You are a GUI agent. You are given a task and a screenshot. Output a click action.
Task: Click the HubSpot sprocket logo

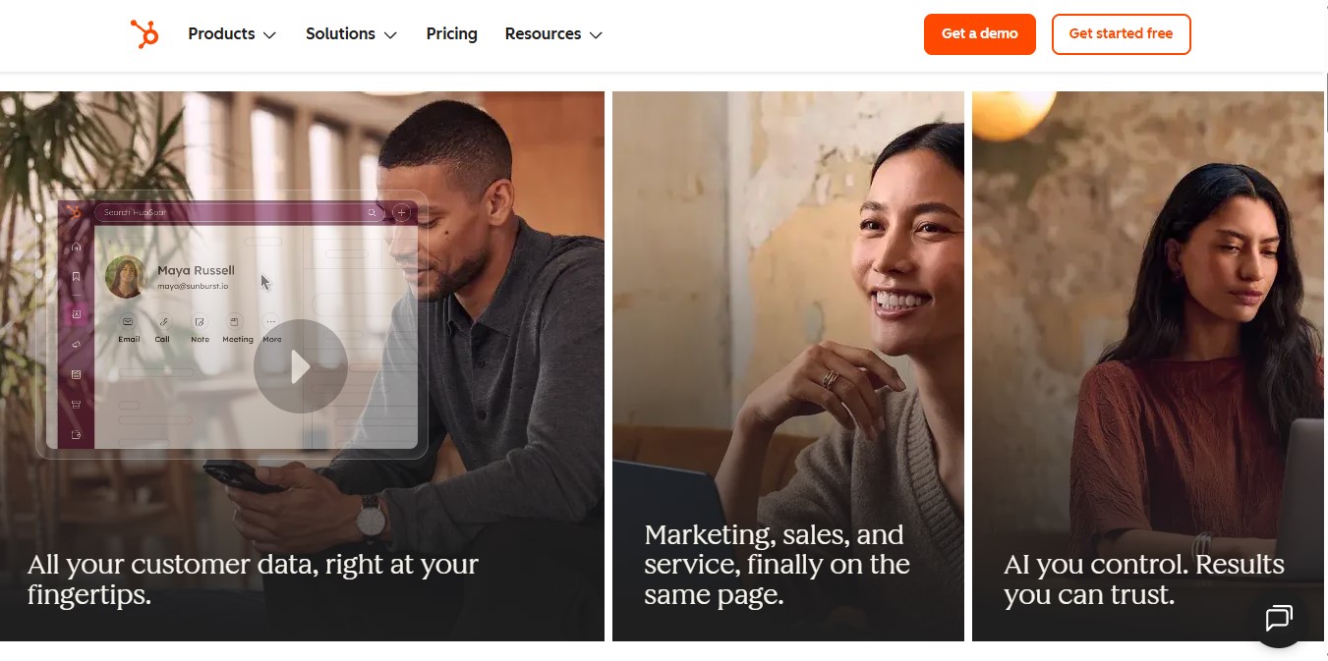(x=144, y=34)
